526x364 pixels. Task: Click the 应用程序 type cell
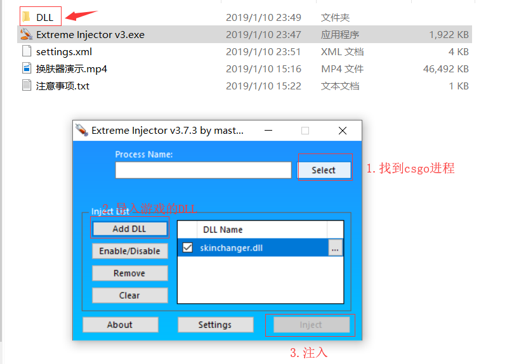tap(340, 34)
